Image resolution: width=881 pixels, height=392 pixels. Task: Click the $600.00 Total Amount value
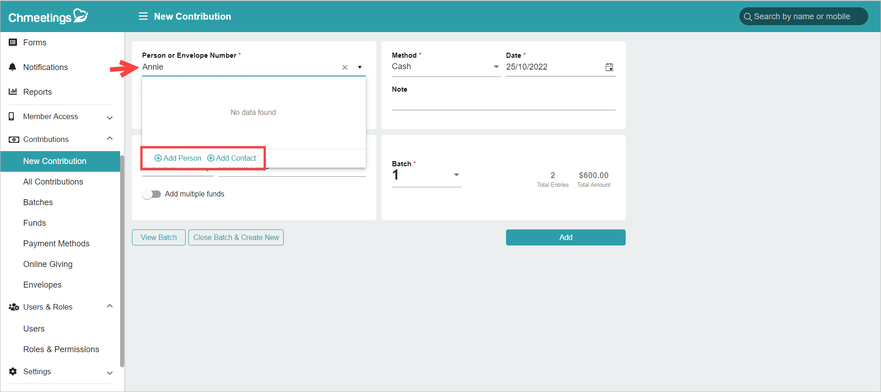click(x=594, y=175)
